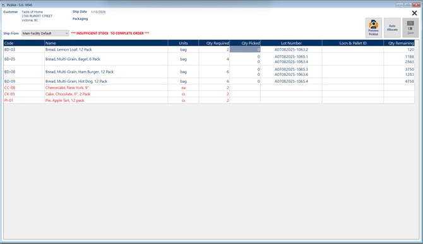The height and width of the screenshot is (244, 423).
Task: Click Pie, Apple Tart, 12 pack
Action: [65, 101]
